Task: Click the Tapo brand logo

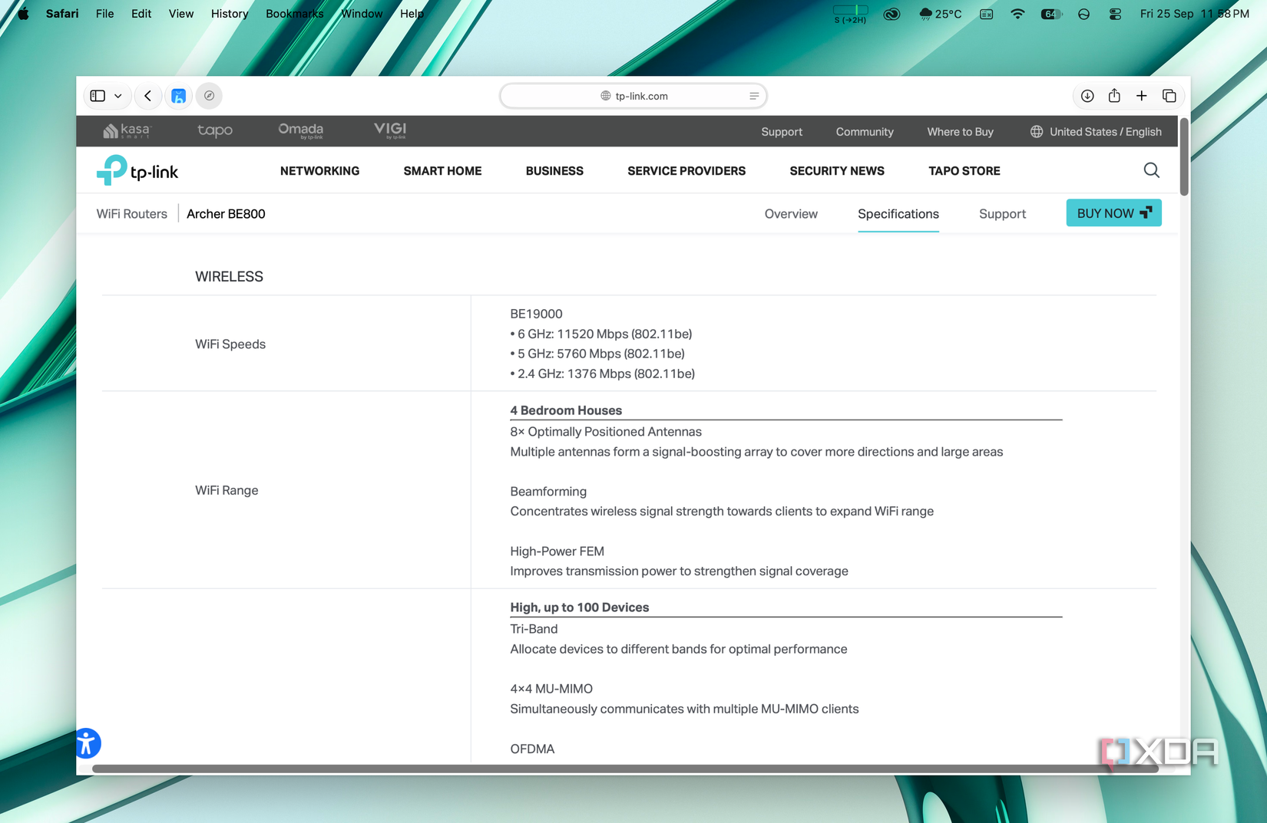Action: point(215,131)
